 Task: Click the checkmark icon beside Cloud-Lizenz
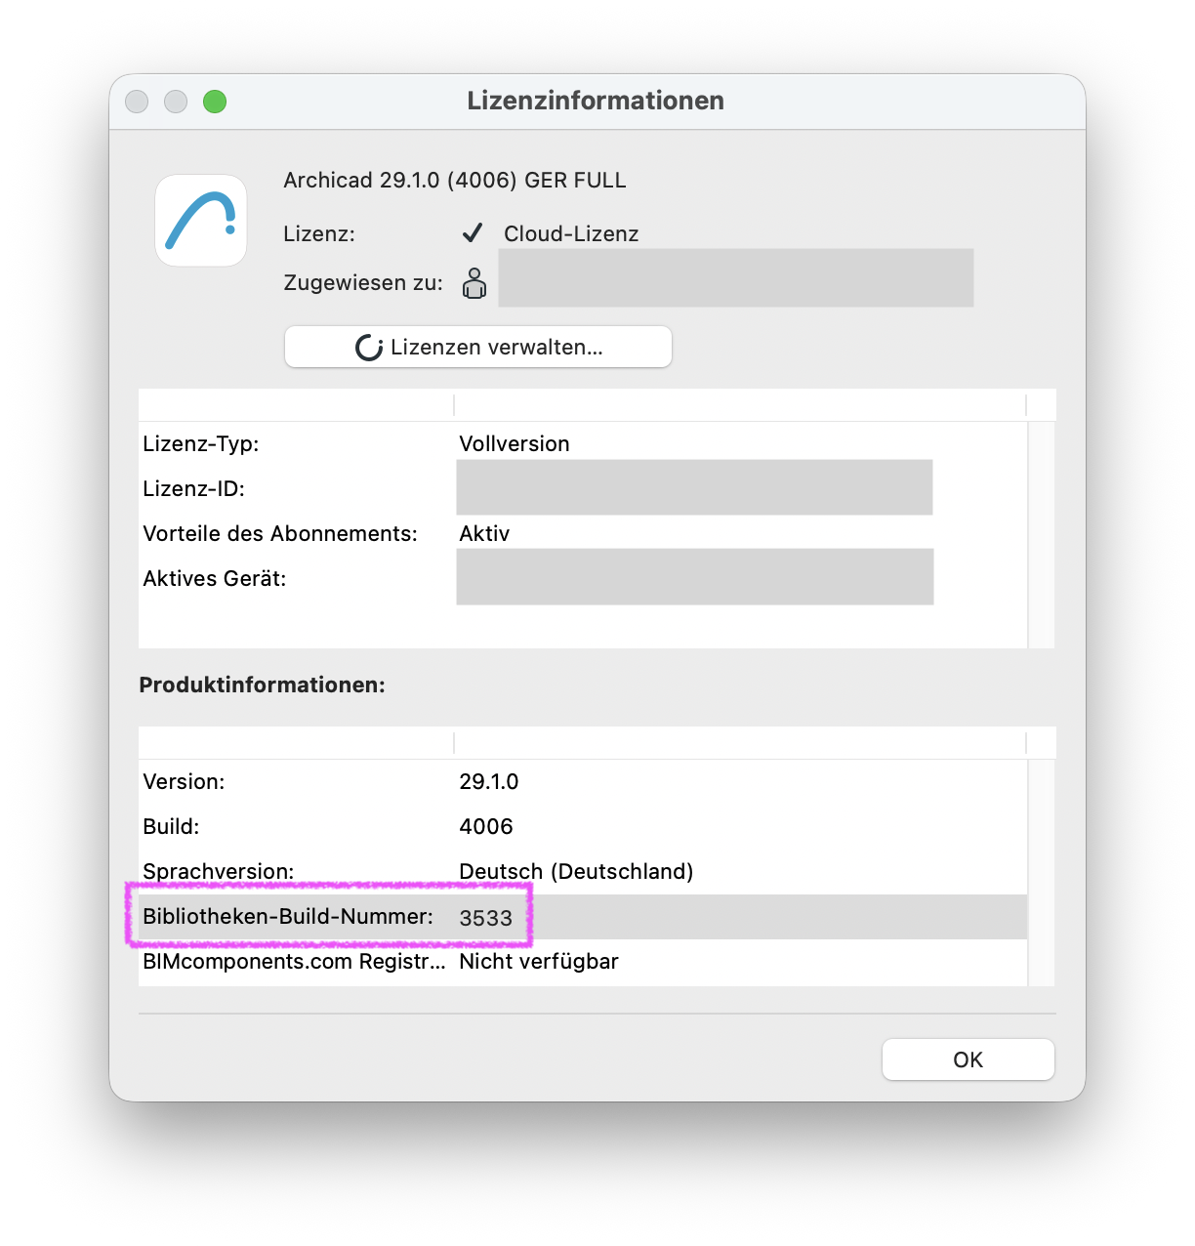(x=473, y=232)
